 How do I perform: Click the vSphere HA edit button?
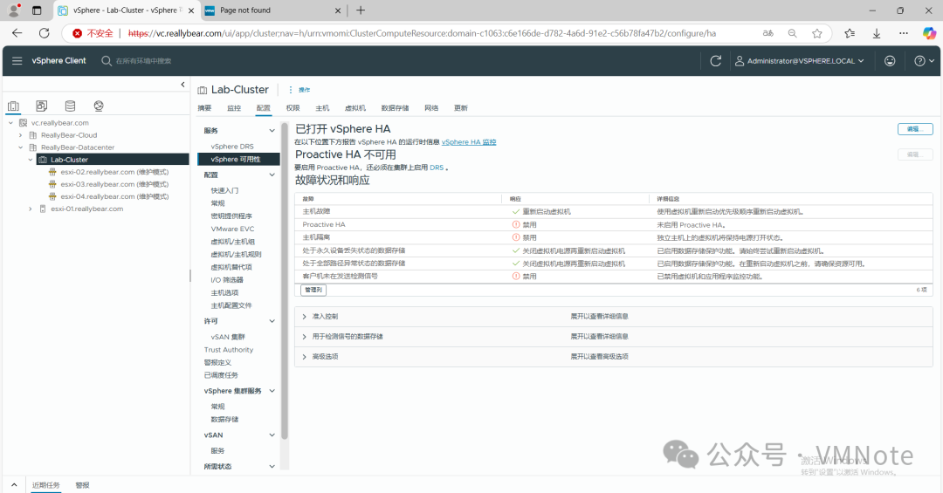pyautogui.click(x=915, y=129)
